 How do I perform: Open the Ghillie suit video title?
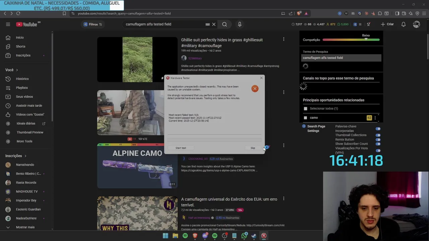point(222,43)
